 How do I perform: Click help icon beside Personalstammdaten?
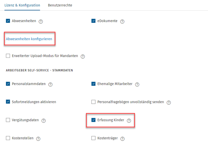click(x=51, y=84)
